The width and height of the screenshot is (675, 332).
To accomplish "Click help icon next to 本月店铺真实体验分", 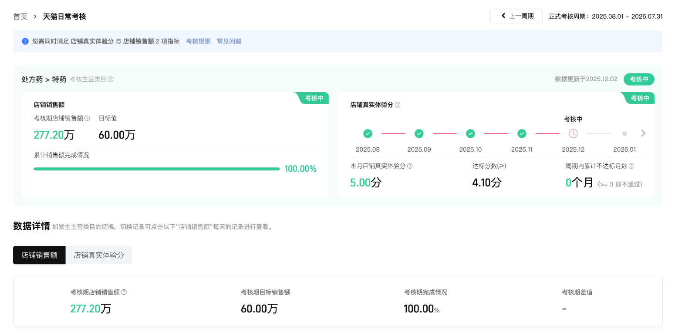I will pyautogui.click(x=410, y=166).
